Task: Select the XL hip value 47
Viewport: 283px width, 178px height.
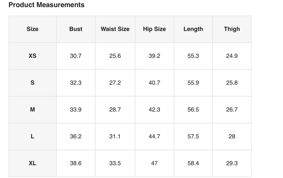Action: pyautogui.click(x=154, y=163)
